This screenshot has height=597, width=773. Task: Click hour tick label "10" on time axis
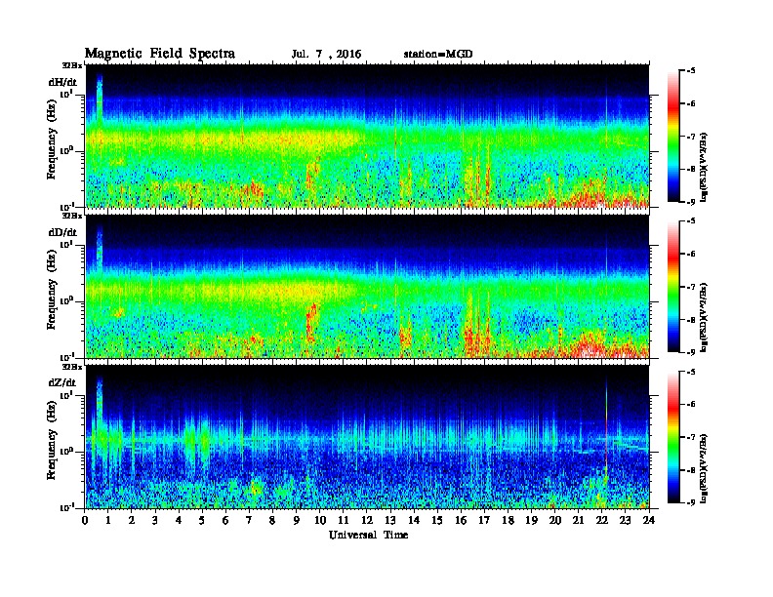click(320, 521)
